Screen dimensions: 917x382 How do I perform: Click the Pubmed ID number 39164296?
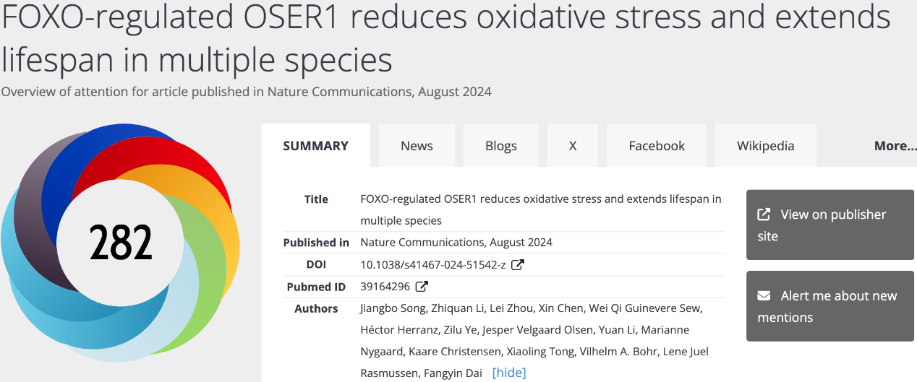point(385,287)
